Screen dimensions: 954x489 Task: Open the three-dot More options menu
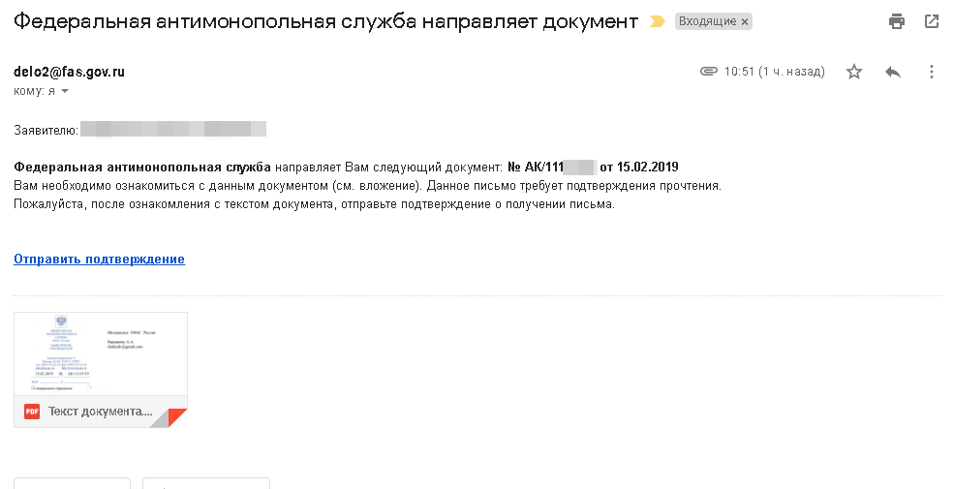[932, 72]
